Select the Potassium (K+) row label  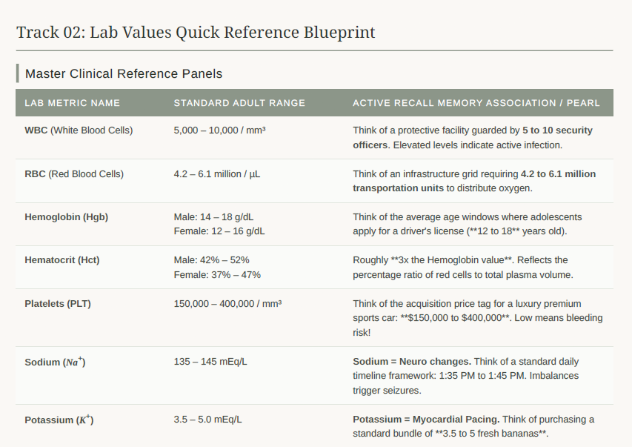pos(59,419)
